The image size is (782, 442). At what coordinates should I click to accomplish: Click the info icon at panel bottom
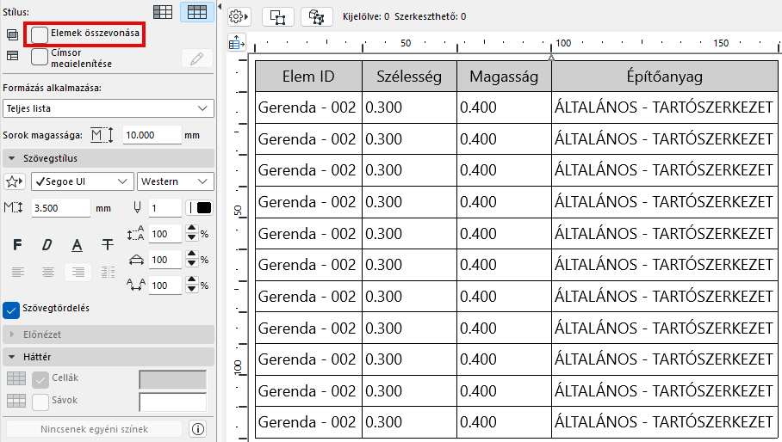pos(197,428)
